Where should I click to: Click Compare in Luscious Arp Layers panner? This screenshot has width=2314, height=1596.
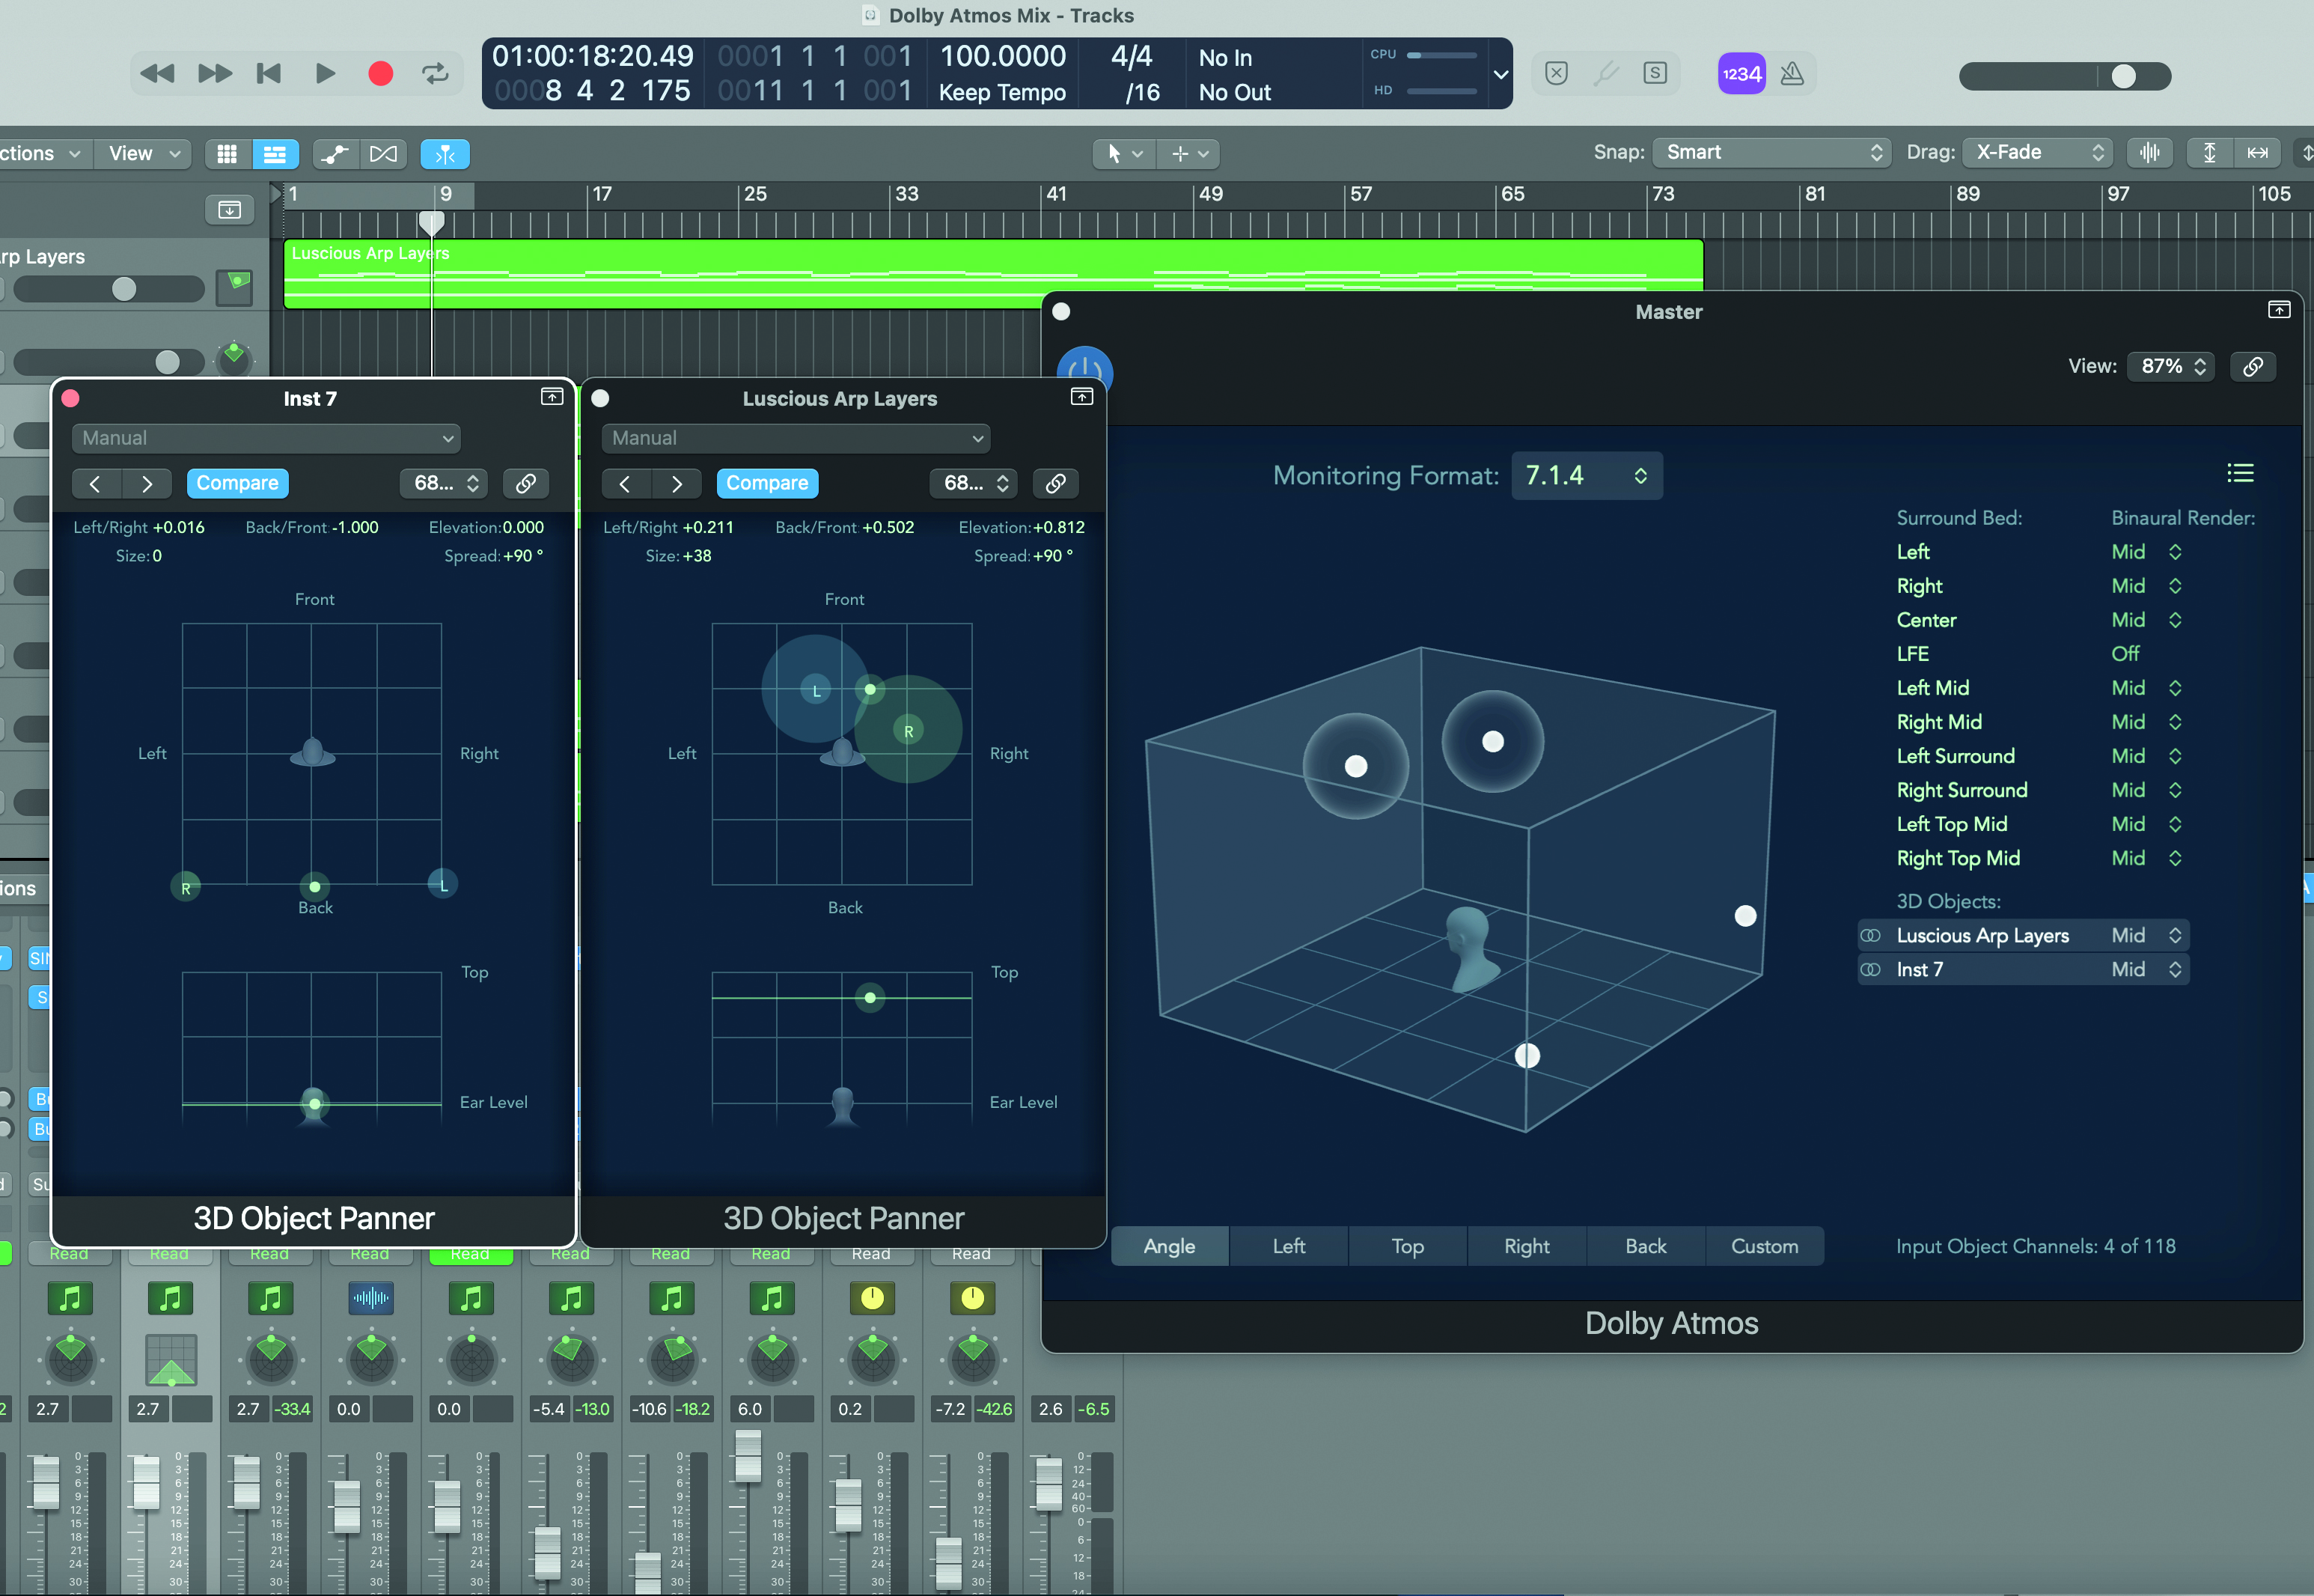(768, 483)
